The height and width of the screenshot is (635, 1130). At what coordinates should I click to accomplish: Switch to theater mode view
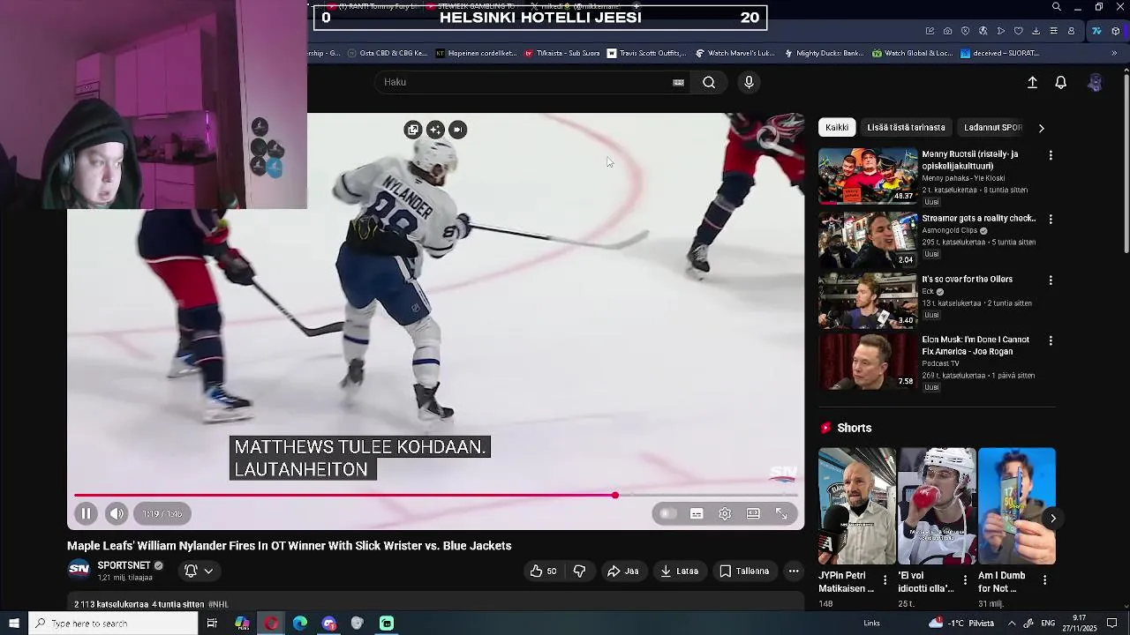[753, 513]
